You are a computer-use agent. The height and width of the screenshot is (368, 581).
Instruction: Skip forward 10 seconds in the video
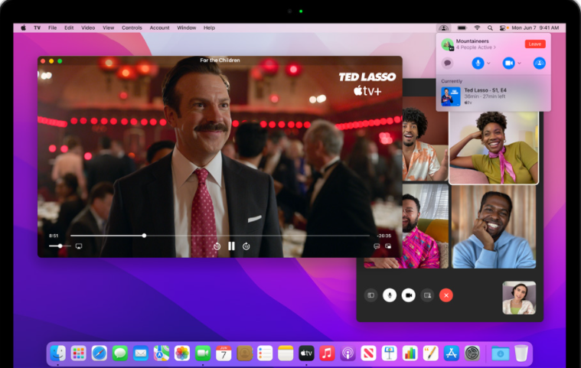[x=246, y=246]
